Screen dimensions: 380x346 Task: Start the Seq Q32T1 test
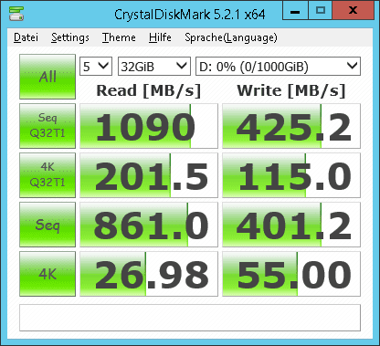click(47, 126)
